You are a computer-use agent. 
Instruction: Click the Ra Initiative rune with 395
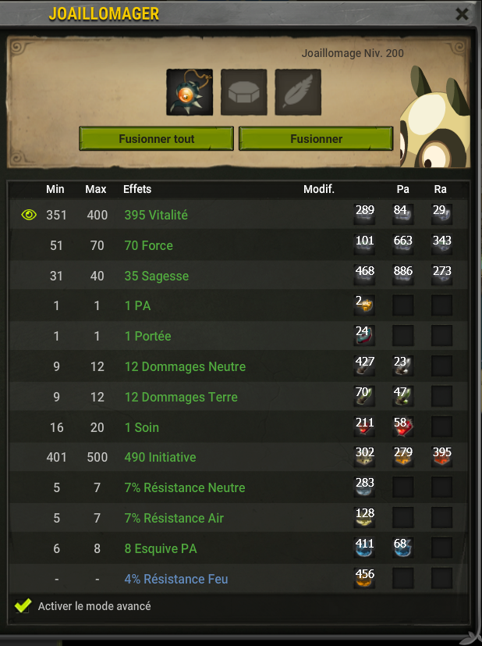click(x=441, y=457)
